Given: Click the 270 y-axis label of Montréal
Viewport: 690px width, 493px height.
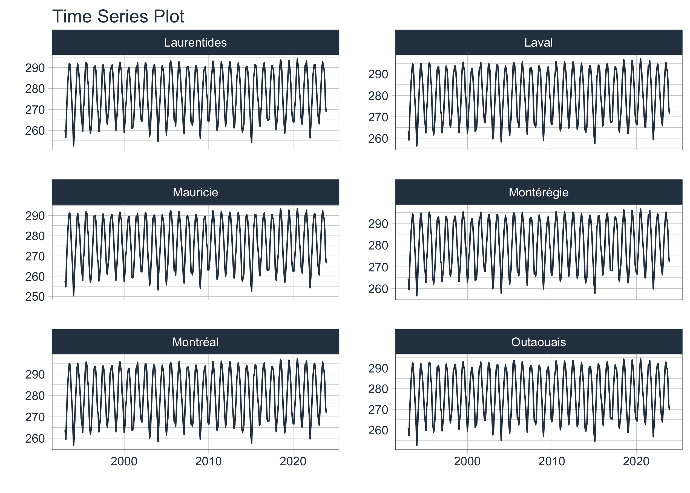Looking at the screenshot, I should 35,417.
